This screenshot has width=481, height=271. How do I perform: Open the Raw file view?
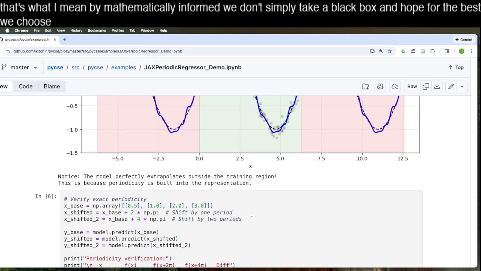(412, 87)
